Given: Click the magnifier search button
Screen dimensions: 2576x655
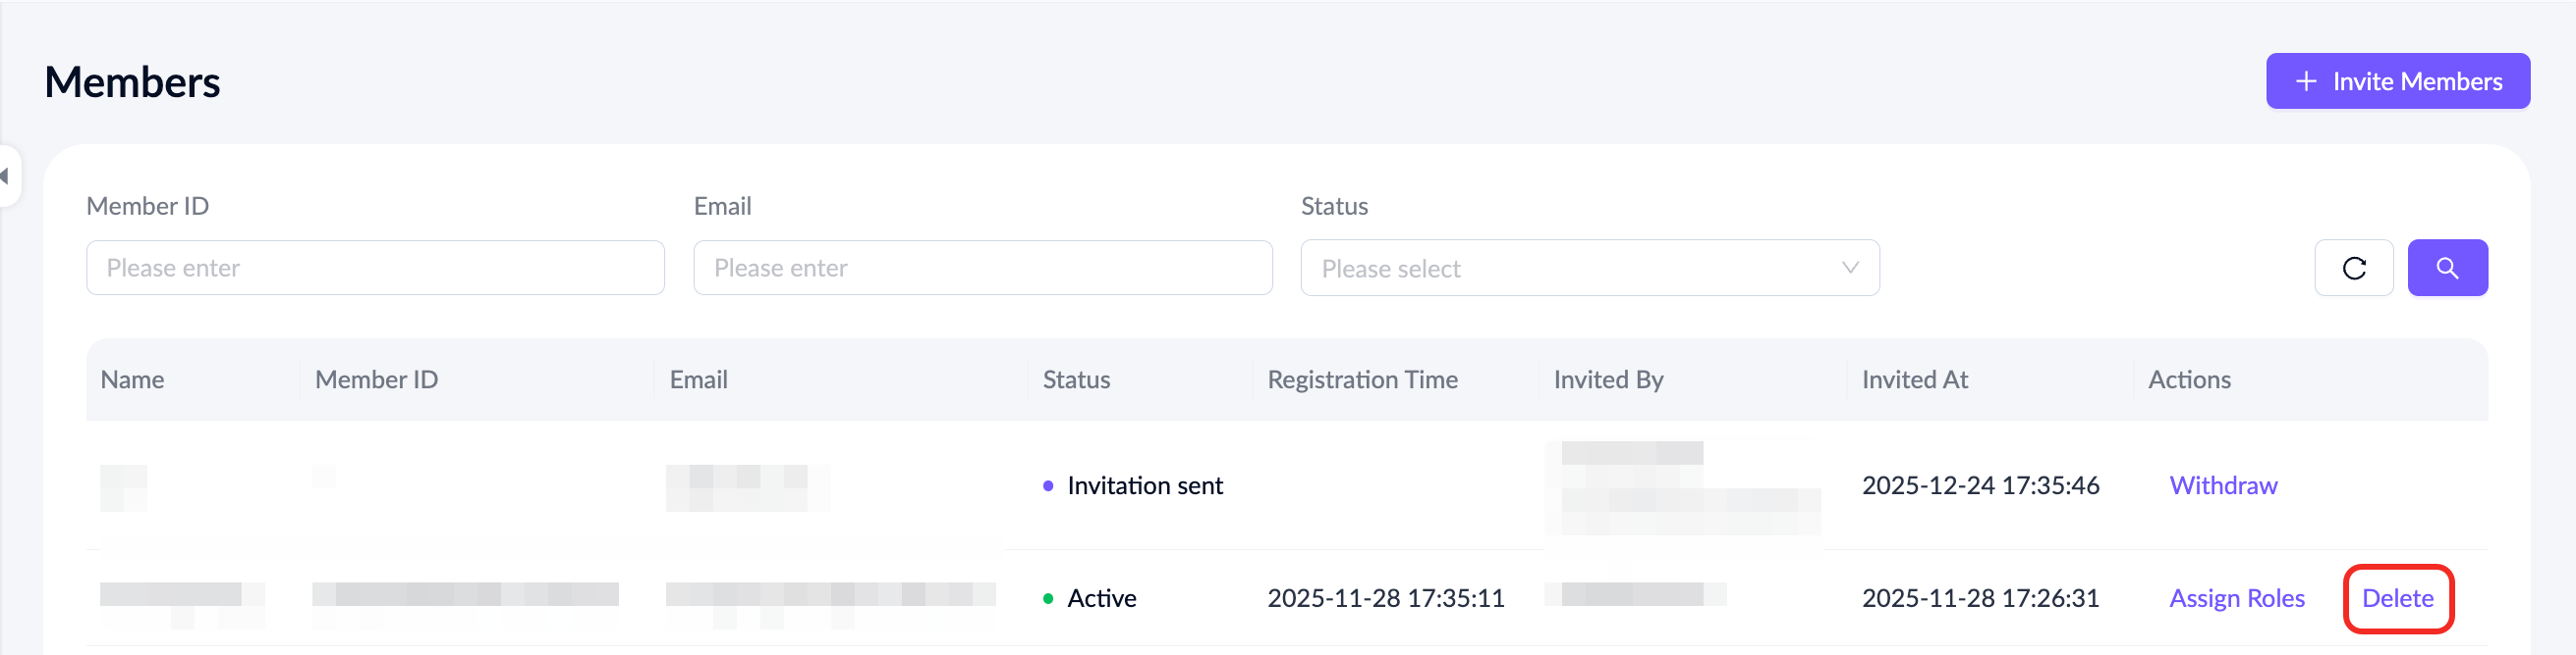Looking at the screenshot, I should click(x=2446, y=268).
